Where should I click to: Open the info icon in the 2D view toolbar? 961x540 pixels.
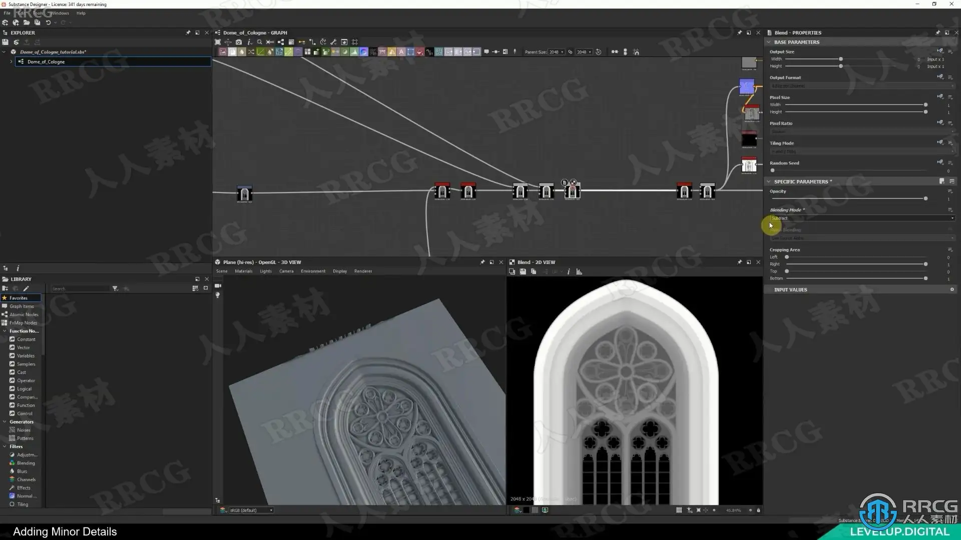pyautogui.click(x=568, y=271)
